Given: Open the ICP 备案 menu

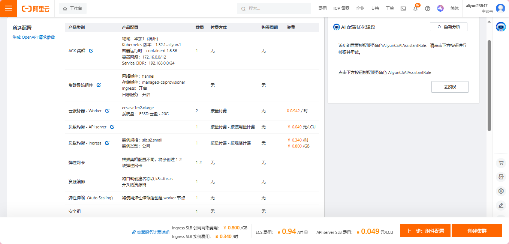Looking at the screenshot, I should 341,8.
